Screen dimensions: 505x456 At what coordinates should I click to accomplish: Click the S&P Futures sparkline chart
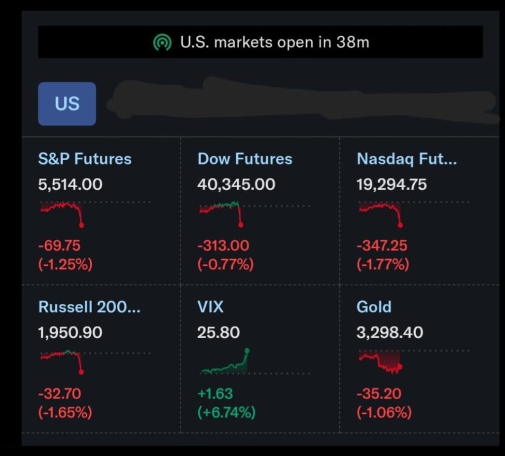click(62, 213)
